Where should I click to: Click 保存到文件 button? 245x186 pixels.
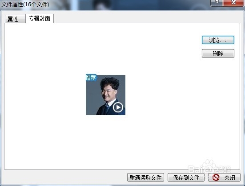pyautogui.click(x=186, y=178)
